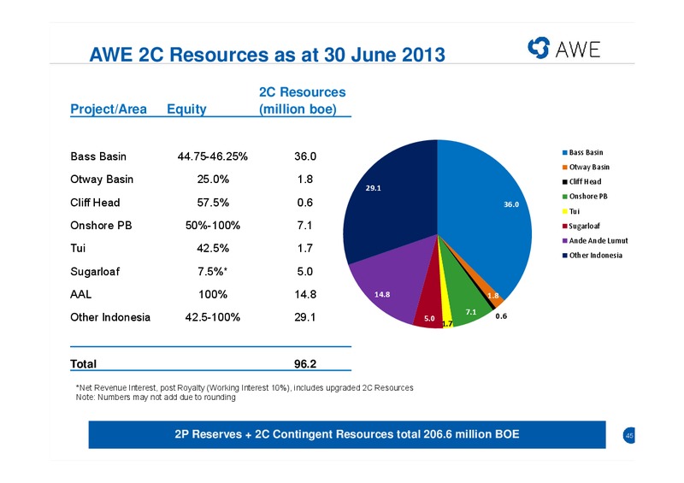Click the slide number 45 badge
This screenshot has height=483, width=684.
point(628,435)
